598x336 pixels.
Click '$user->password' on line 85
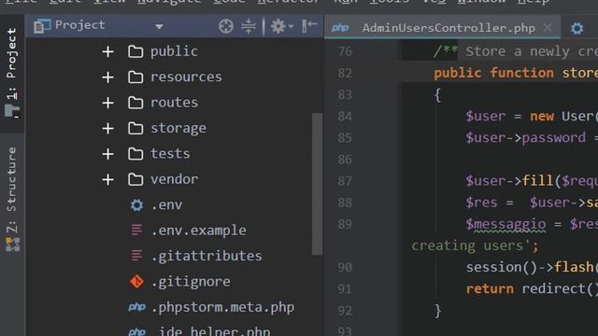tap(525, 138)
